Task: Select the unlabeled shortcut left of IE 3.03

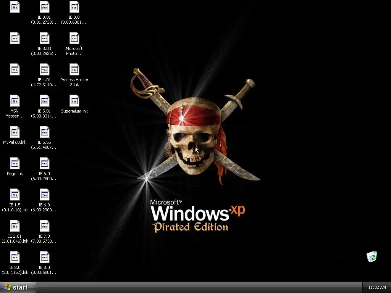Action: click(x=15, y=39)
